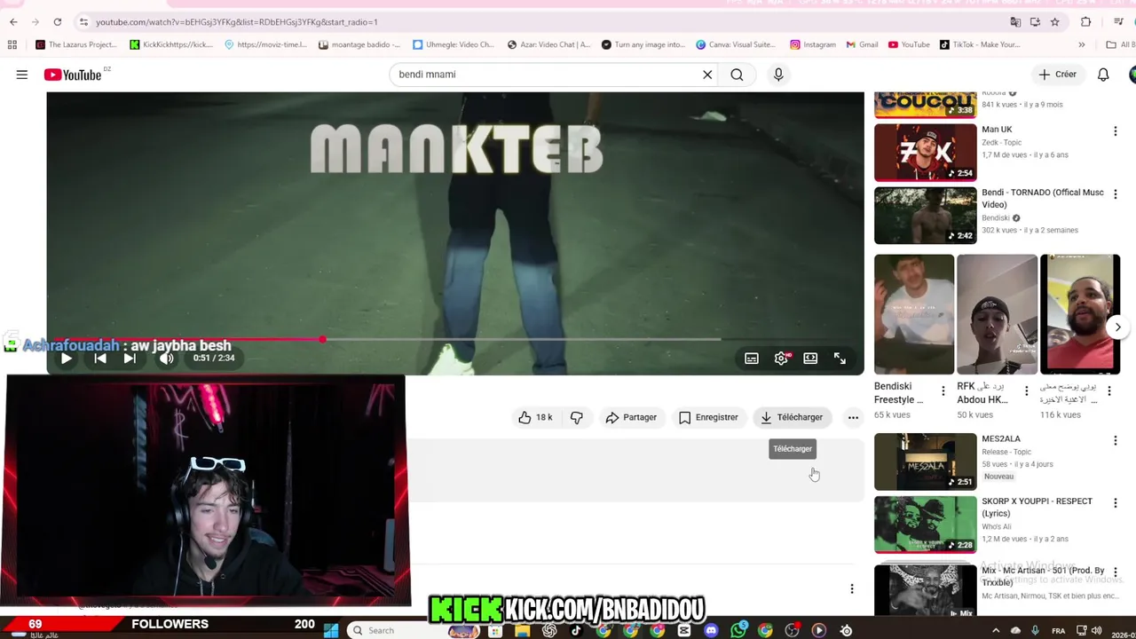Skip to the next video in the player
The width and height of the screenshot is (1136, 639).
coord(130,358)
